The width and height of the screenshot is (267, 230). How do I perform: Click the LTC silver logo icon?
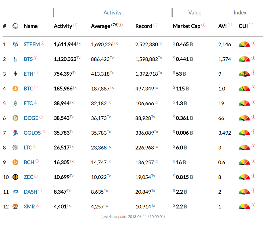pos(15,147)
